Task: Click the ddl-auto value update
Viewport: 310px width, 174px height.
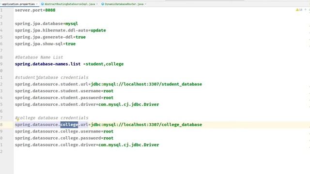Action: click(x=98, y=30)
